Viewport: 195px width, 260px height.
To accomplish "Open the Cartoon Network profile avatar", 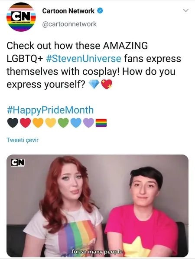I will 21,17.
